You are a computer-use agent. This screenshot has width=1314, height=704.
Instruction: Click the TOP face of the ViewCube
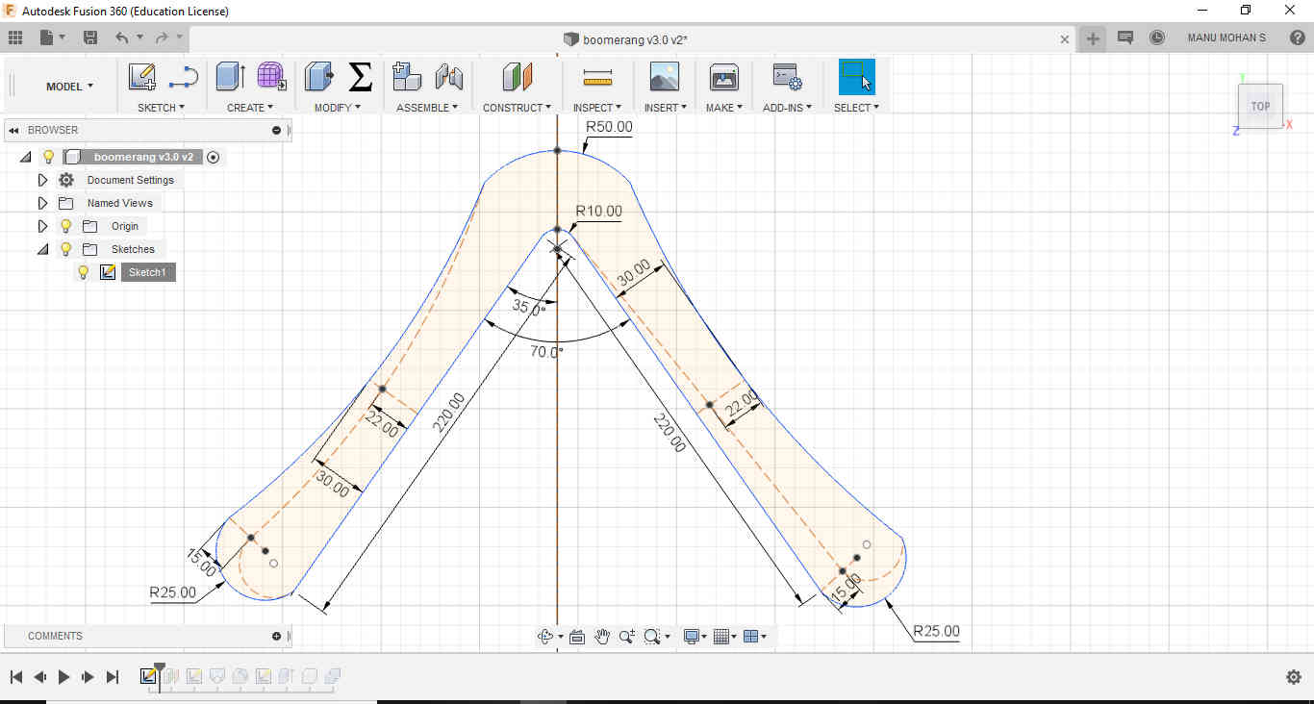[x=1260, y=106]
